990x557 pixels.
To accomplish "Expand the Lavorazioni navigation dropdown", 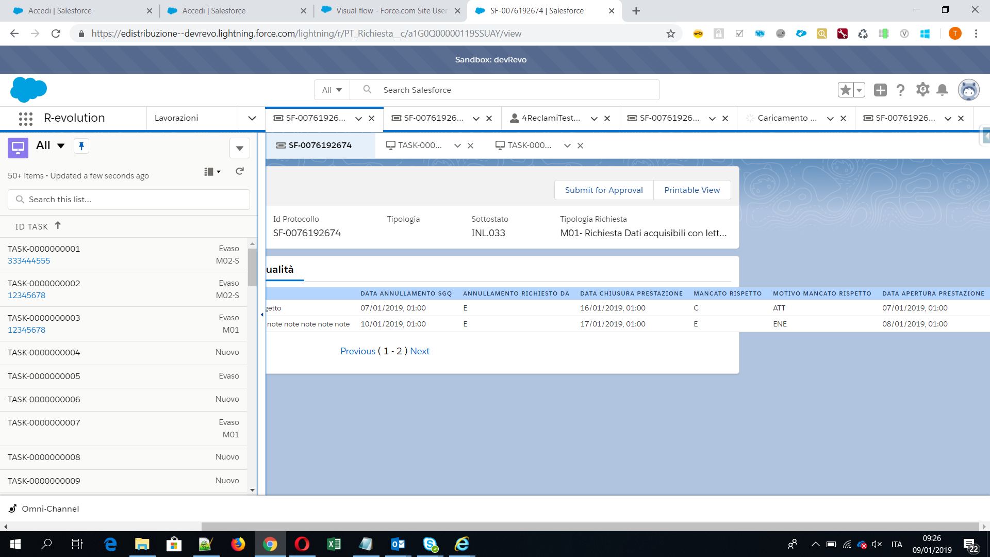I will [252, 118].
